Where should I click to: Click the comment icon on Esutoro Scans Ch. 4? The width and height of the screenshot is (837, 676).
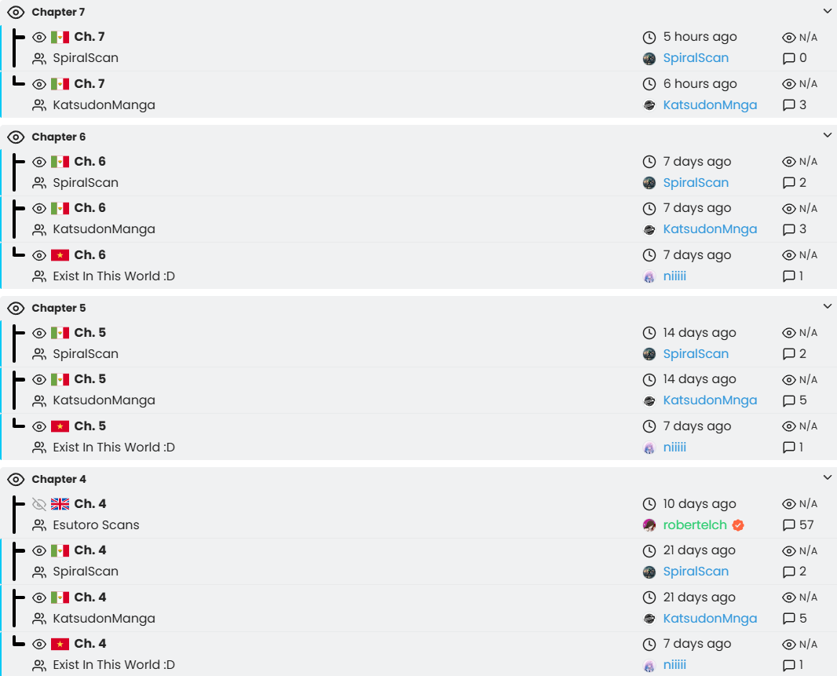(x=788, y=525)
